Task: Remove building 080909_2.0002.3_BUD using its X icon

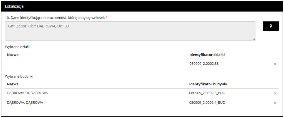Action: point(275,93)
